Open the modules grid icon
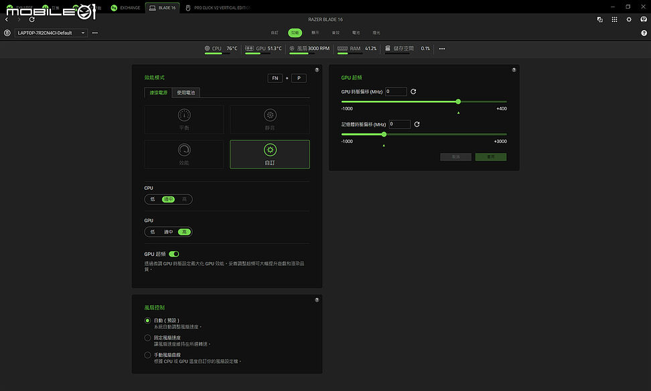The height and width of the screenshot is (391, 651). click(614, 19)
